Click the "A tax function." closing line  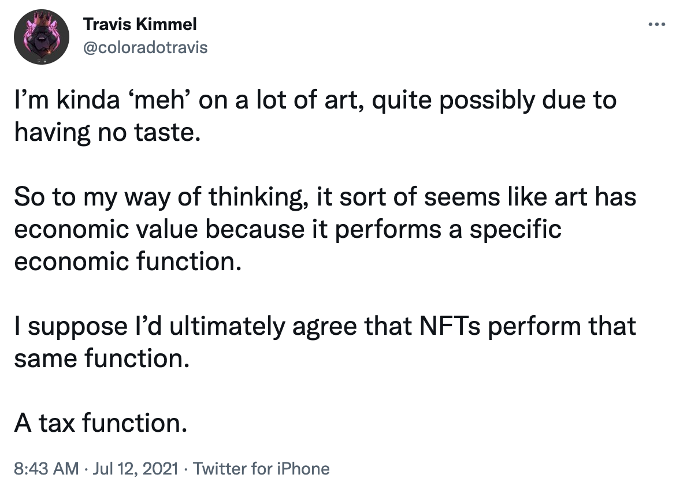tap(101, 423)
